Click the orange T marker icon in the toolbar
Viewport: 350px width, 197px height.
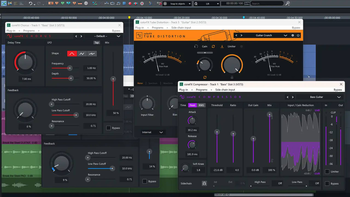(57, 4)
